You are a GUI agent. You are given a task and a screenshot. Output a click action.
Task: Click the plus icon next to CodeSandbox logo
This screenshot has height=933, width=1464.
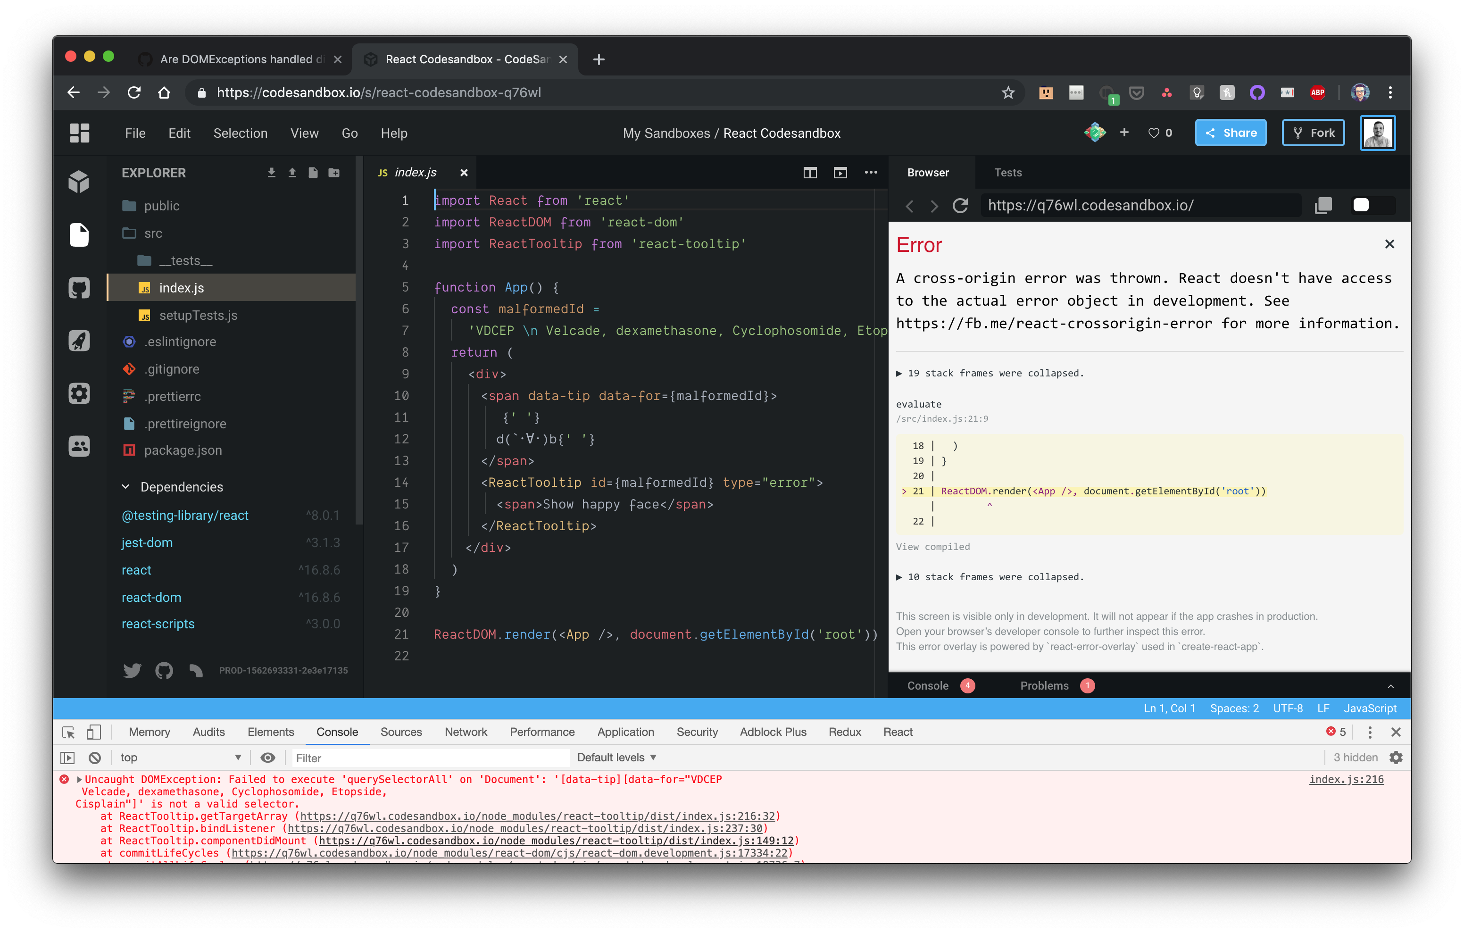pyautogui.click(x=1124, y=132)
